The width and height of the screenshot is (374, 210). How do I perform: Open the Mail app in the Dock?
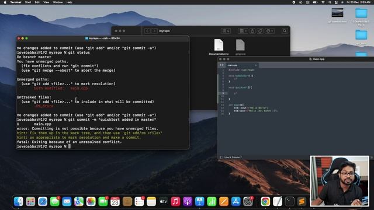pos(67,201)
